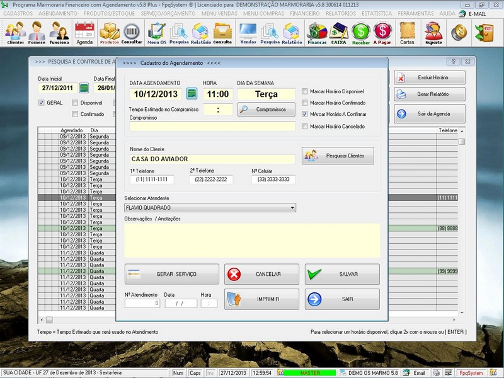Open the Clientes toolbar icon
The image size is (504, 378).
pyautogui.click(x=16, y=33)
